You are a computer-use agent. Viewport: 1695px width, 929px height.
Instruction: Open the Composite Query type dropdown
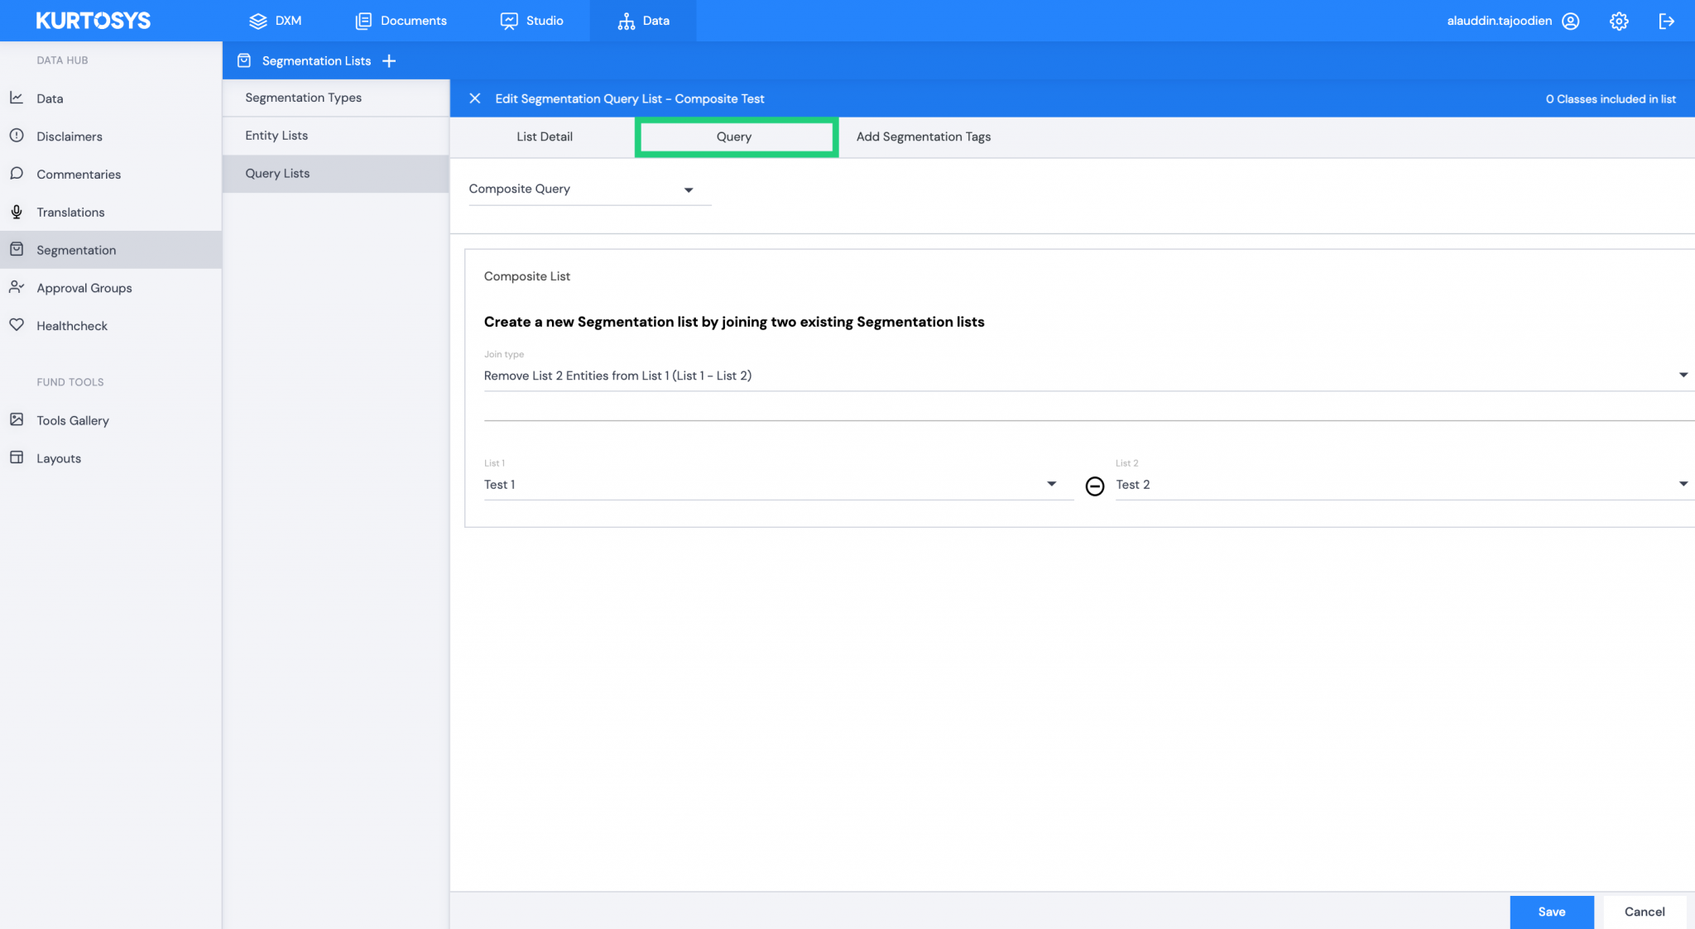tap(689, 189)
